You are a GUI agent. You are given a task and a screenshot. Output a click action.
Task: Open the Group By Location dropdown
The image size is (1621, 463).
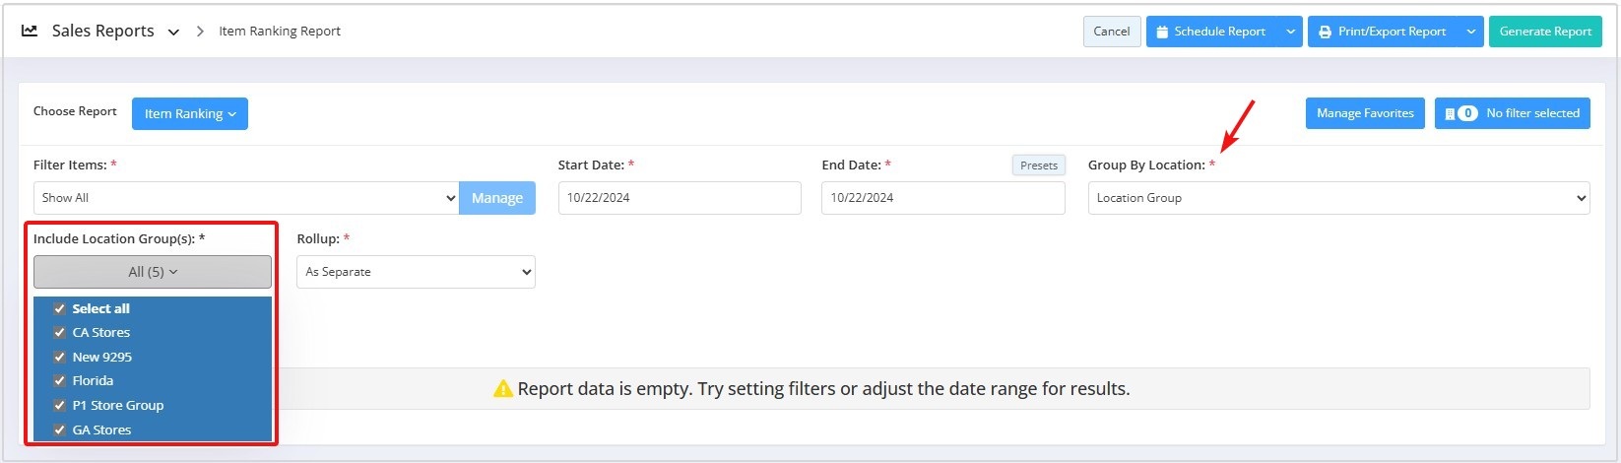point(1338,198)
